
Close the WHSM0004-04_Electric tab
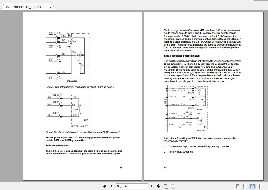click(50, 7)
